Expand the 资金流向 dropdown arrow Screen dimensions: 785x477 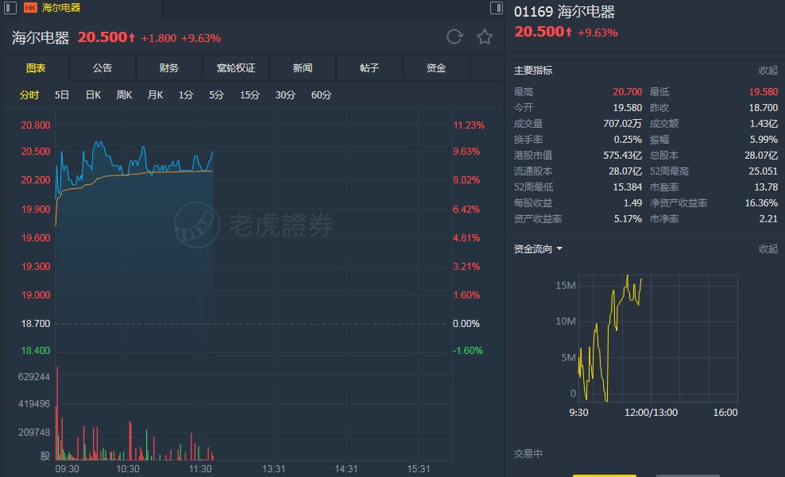click(559, 249)
